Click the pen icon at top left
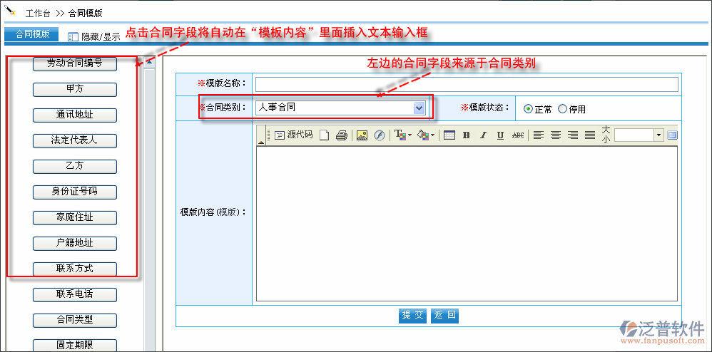Screen dimensions: 712x352 (x=11, y=9)
